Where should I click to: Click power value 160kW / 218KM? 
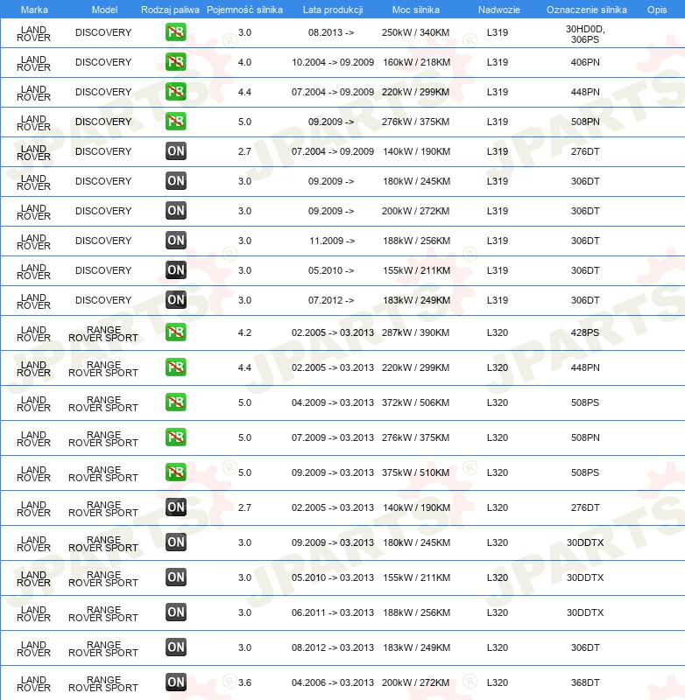coord(416,62)
